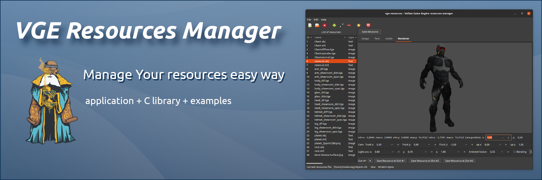
Task: Switch to the Audio tab
Action: [x=389, y=39]
